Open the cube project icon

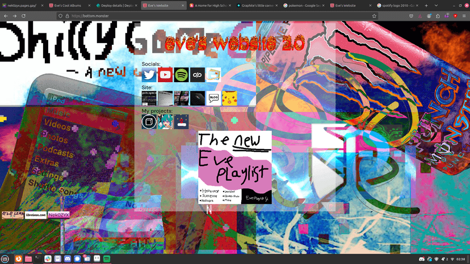click(x=149, y=122)
